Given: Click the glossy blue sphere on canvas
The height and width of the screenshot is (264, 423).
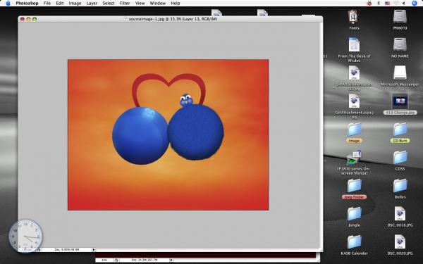Looking at the screenshot, I should [x=140, y=136].
